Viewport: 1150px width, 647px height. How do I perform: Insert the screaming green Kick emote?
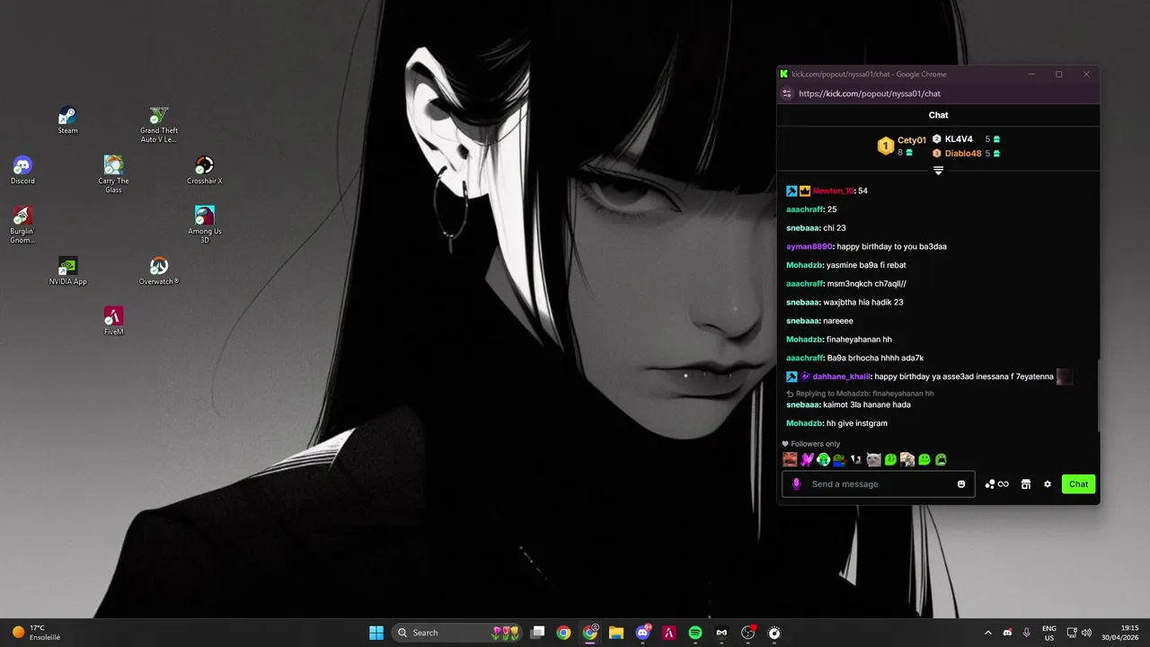(941, 459)
